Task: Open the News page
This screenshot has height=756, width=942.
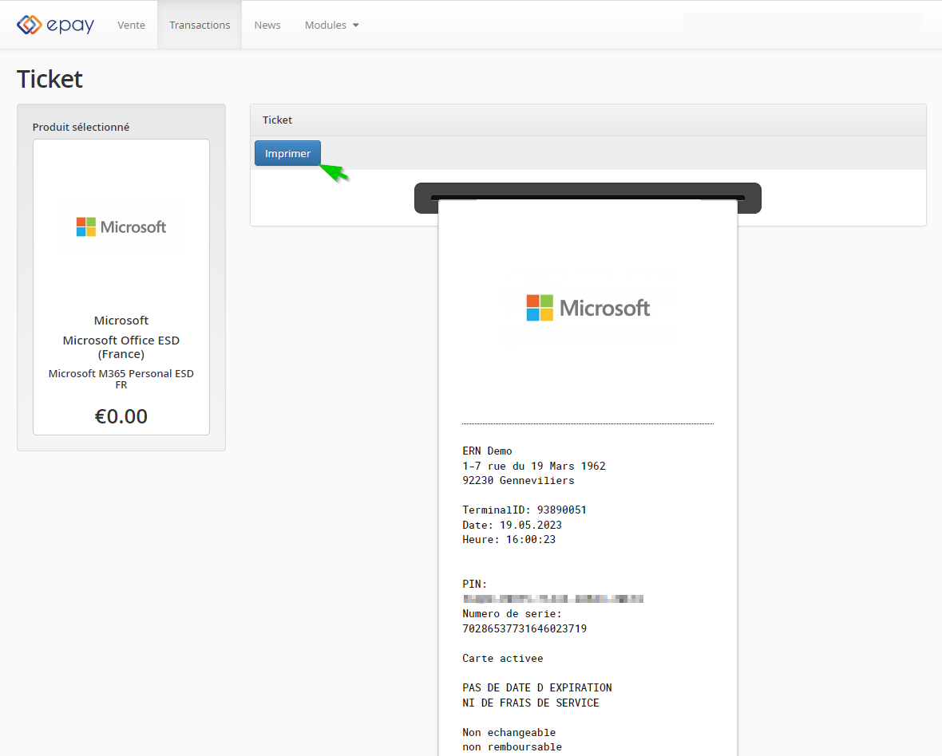Action: 267,26
